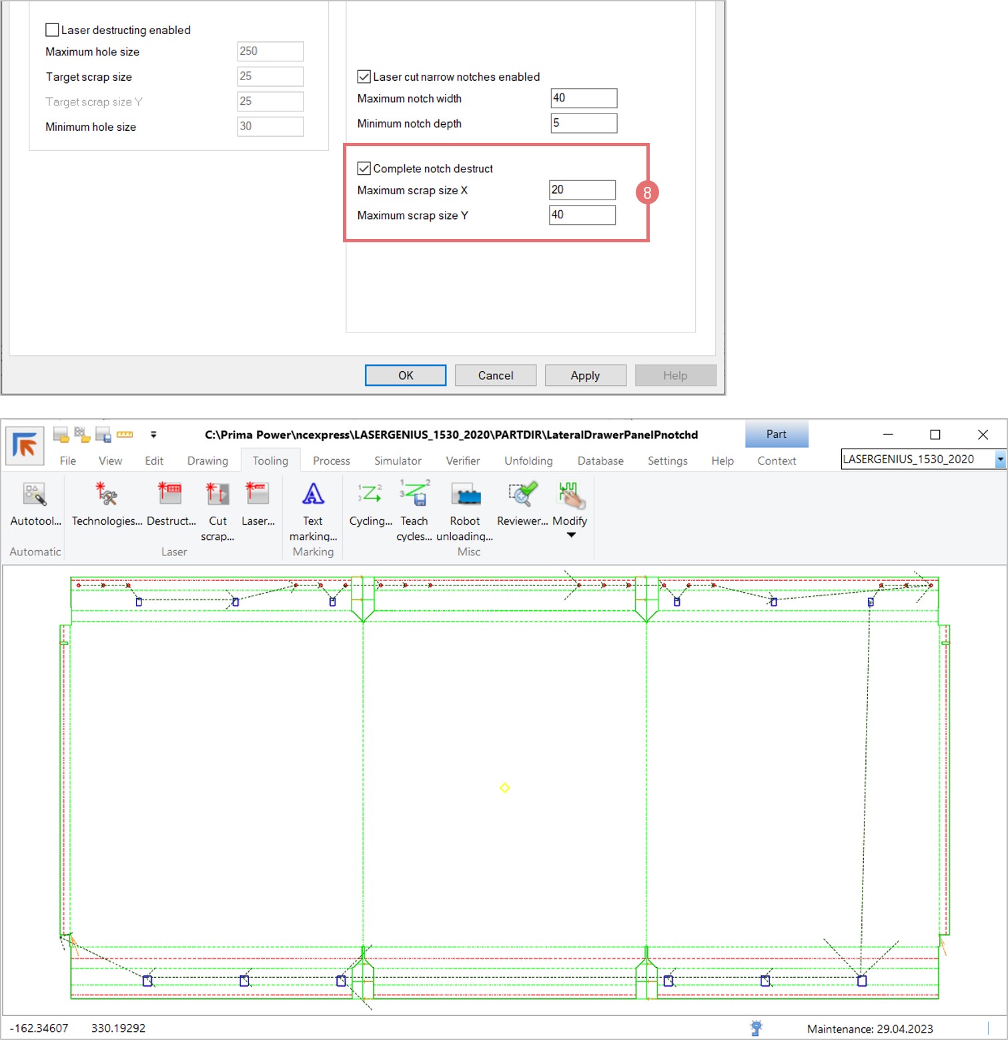Open the Autotool automatic tooling icon
Viewport: 1008px width, 1040px height.
pos(35,495)
